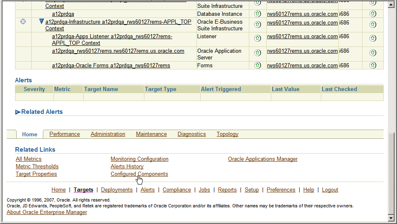Go to Reports in the footer navigation
Viewport: 397px width, 224px height.
coord(227,190)
